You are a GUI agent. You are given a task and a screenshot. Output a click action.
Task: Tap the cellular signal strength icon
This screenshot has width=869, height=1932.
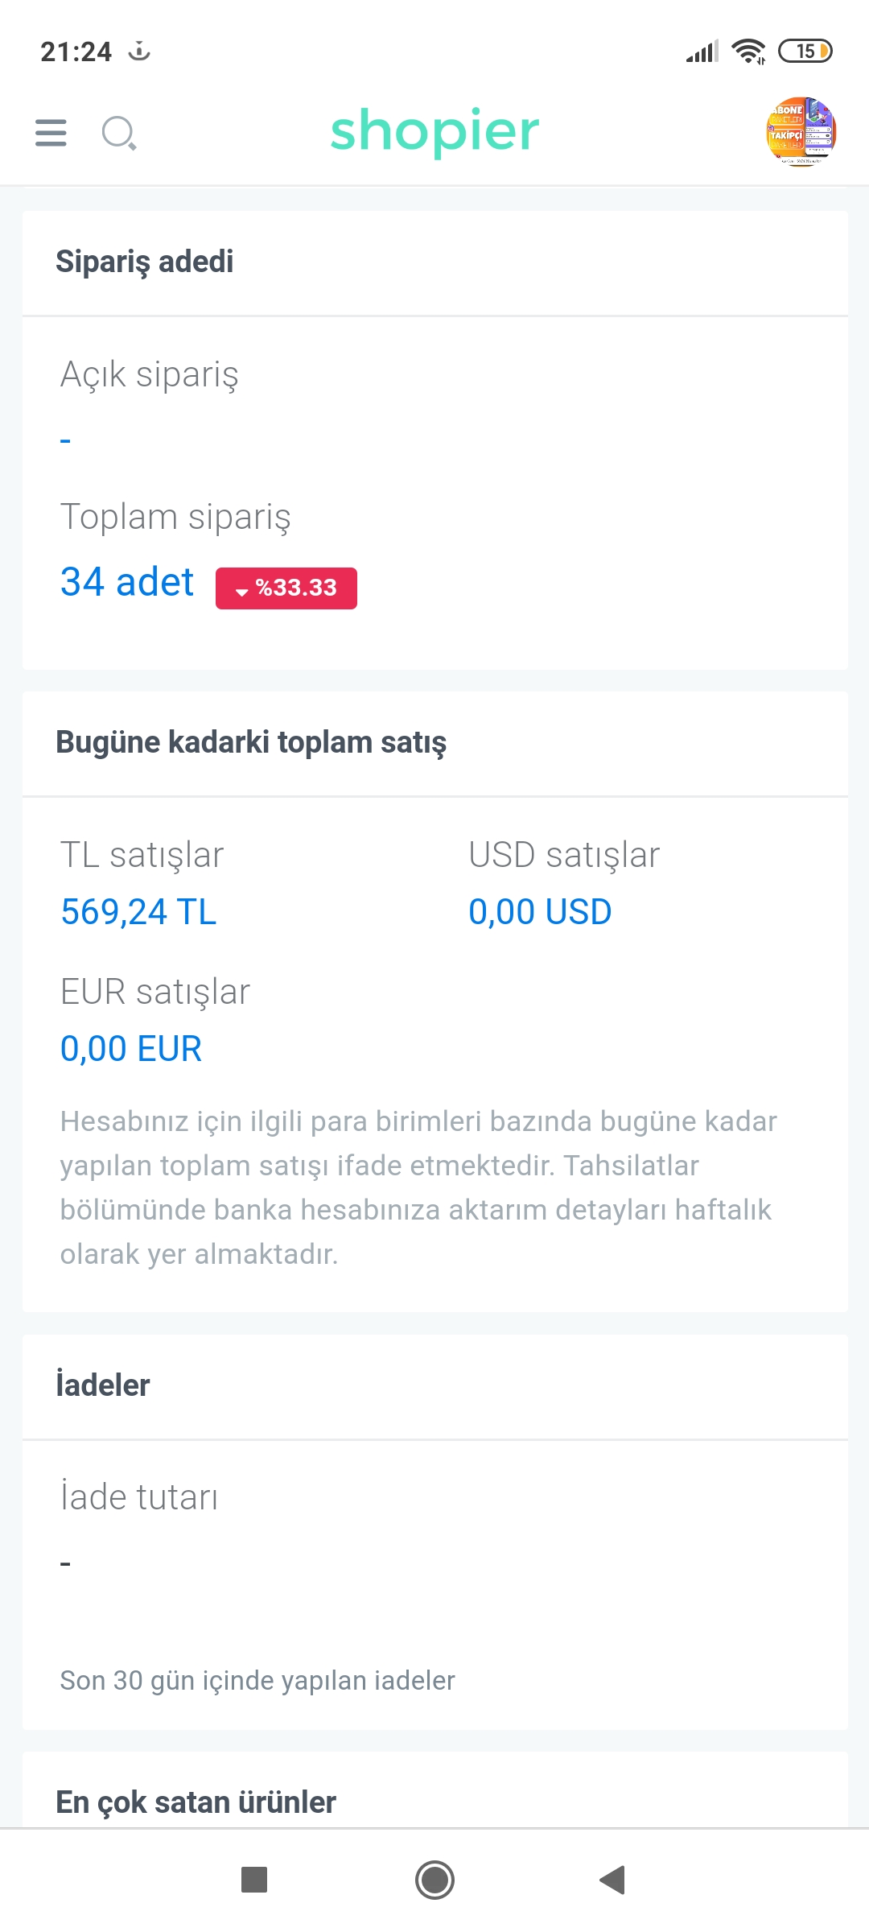(x=702, y=52)
